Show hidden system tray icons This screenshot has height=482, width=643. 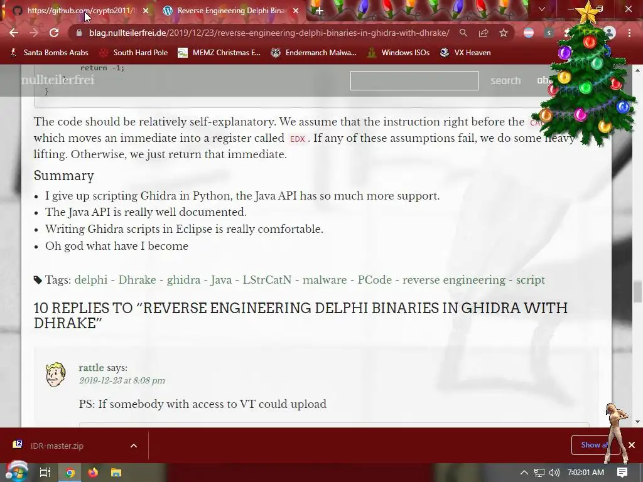pos(524,473)
